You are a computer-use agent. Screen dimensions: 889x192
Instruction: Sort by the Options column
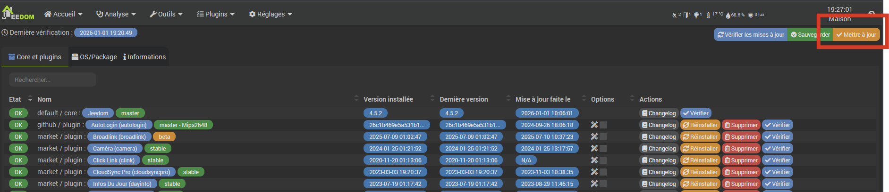click(602, 99)
